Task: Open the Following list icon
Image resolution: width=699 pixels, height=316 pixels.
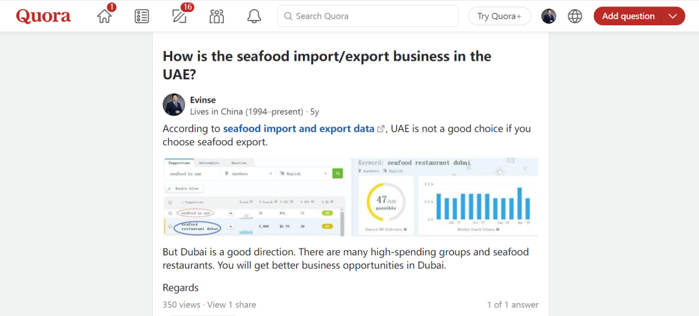Action: point(142,16)
